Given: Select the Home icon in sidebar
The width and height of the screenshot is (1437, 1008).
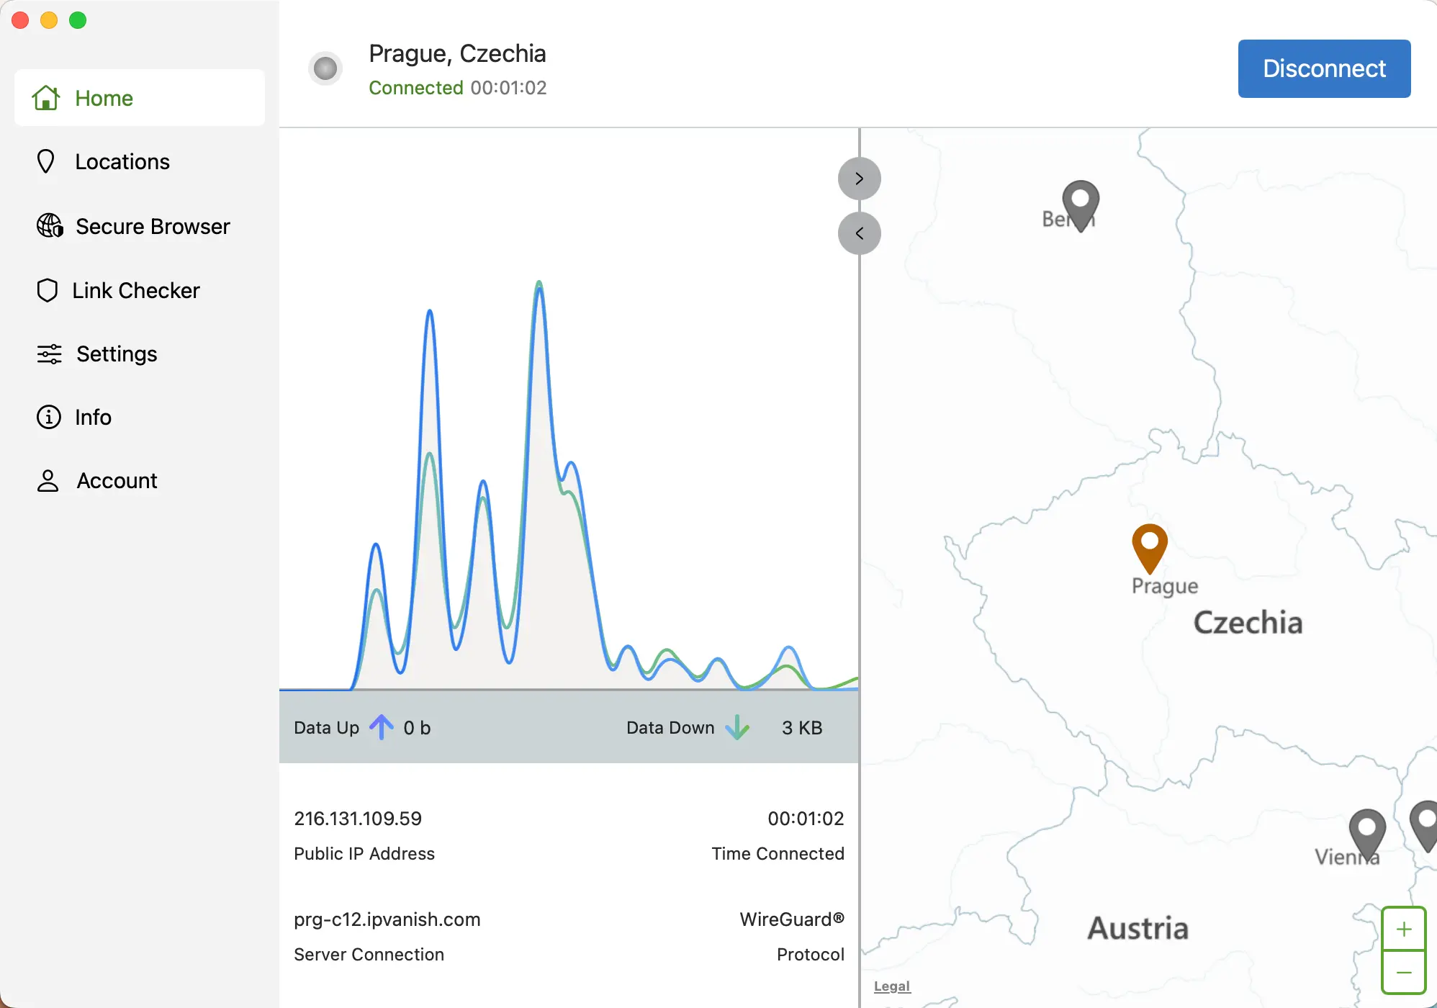Looking at the screenshot, I should pos(45,97).
